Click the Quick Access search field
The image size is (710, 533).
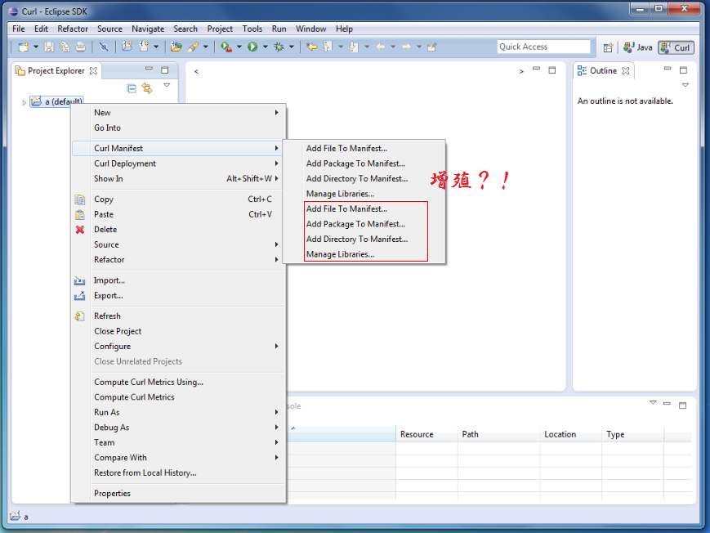pos(543,47)
